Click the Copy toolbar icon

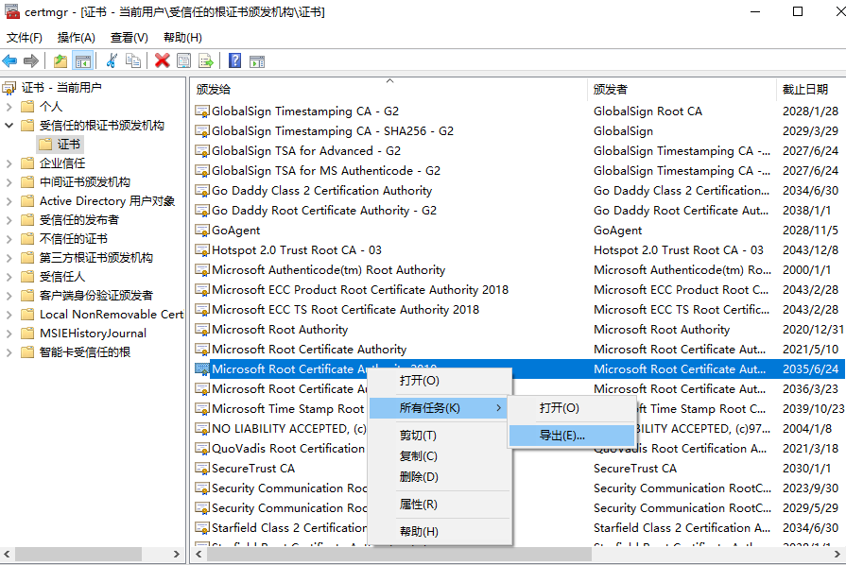pos(132,60)
